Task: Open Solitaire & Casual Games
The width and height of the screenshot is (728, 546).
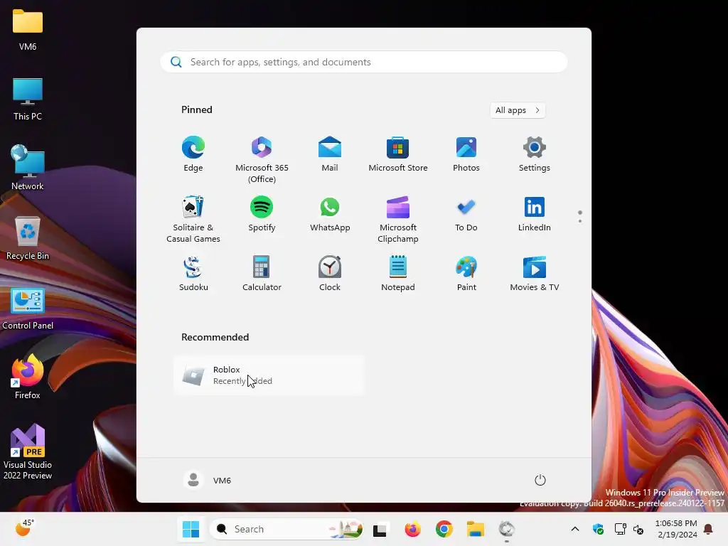Action: tap(193, 219)
